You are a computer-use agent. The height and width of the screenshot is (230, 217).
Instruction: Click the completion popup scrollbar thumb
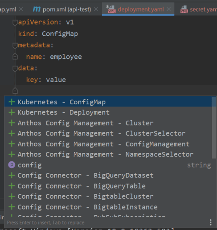pos(214,127)
